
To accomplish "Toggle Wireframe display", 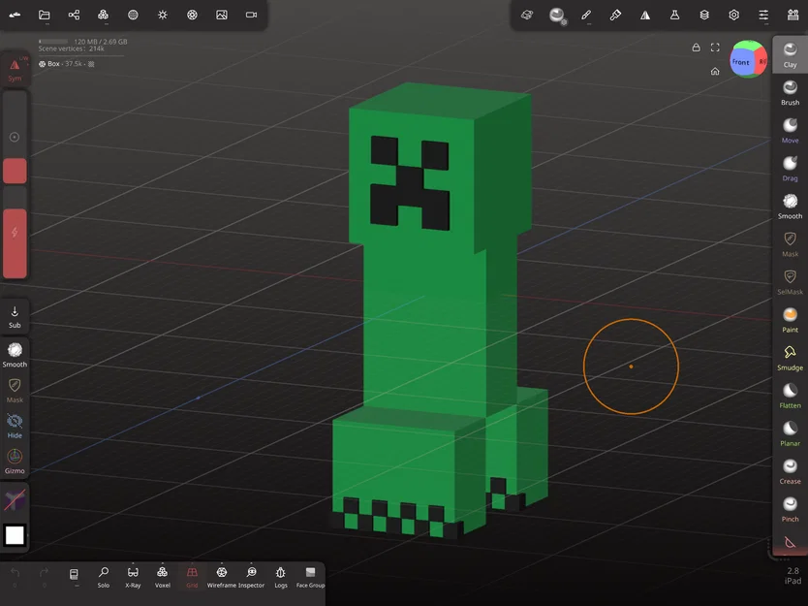I will click(x=222, y=577).
